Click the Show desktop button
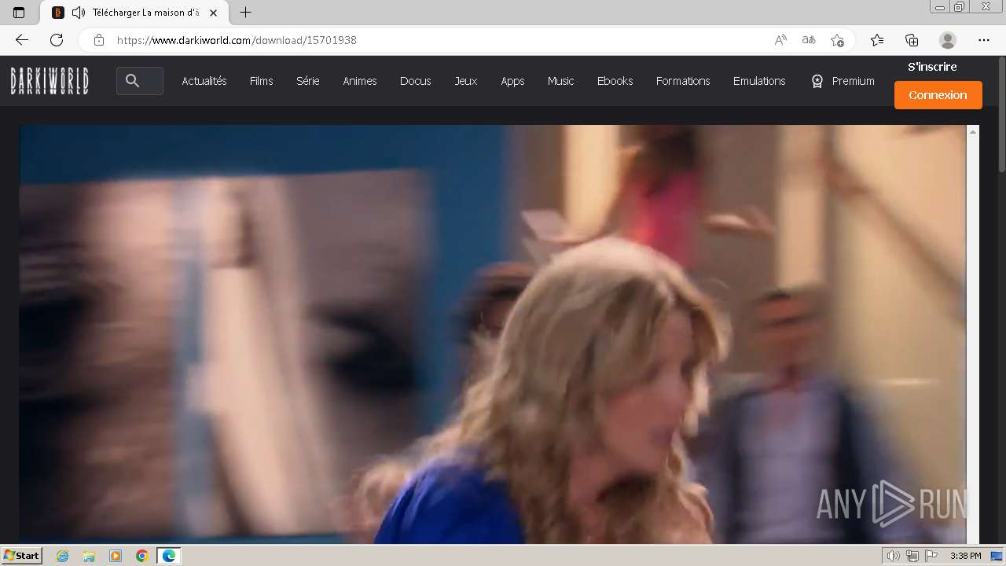The image size is (1006, 566). (997, 556)
